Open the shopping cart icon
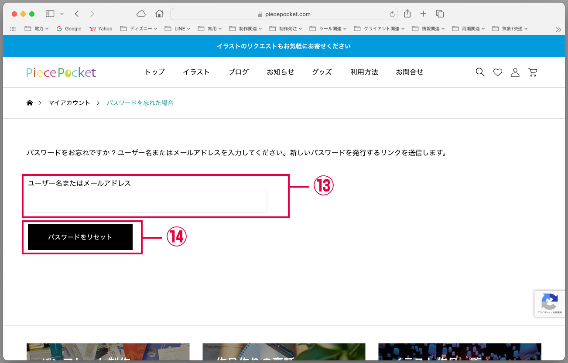Screen dimensions: 568x363 point(533,72)
